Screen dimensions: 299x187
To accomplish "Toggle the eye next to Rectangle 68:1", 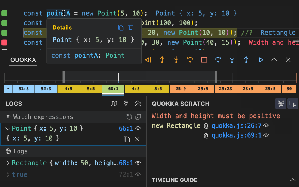I will click(x=138, y=163).
